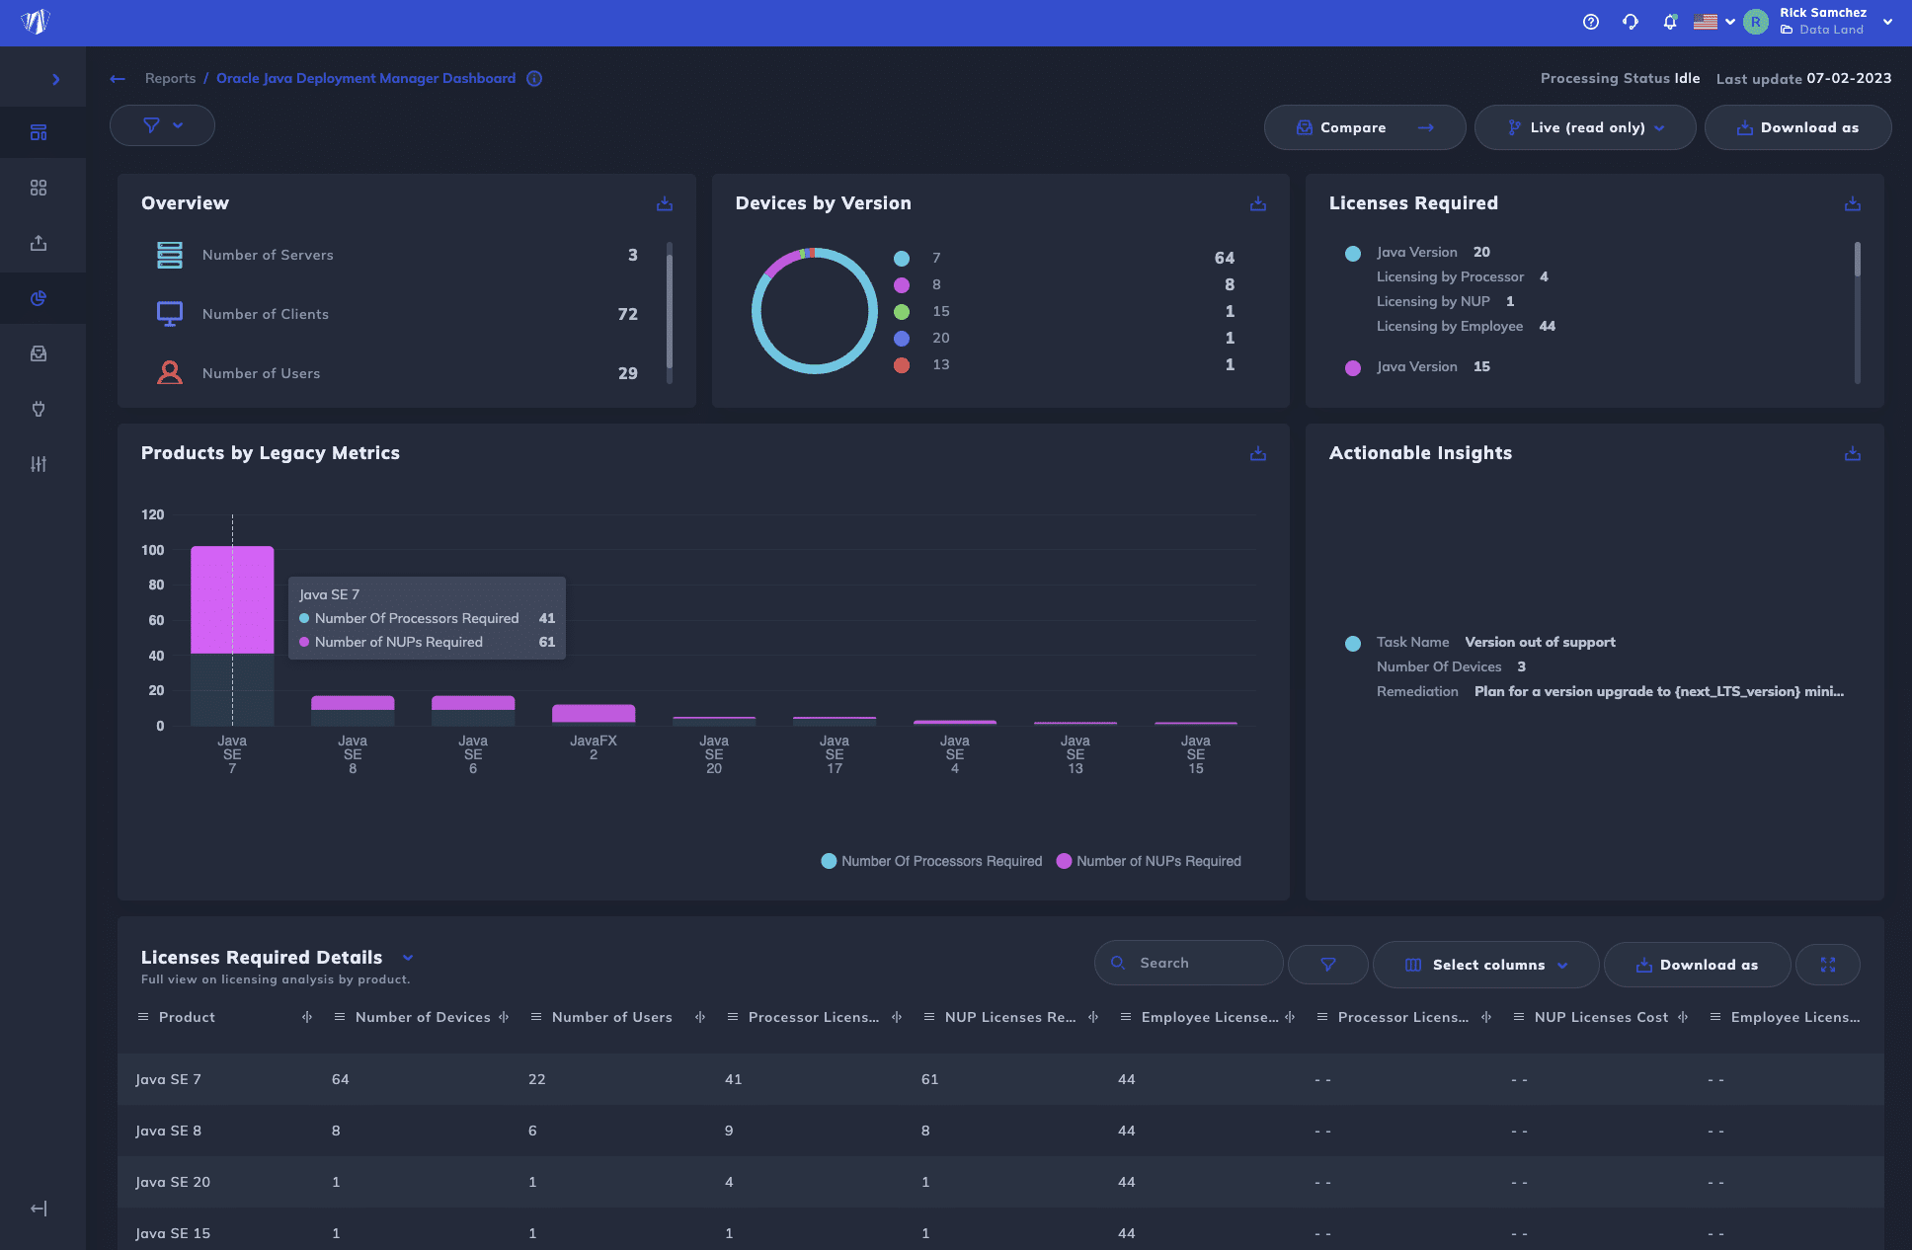Click the Number of Devices column menu icon
The image size is (1912, 1250).
[340, 1017]
